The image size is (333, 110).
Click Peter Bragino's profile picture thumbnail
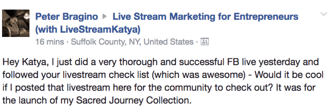(15, 23)
